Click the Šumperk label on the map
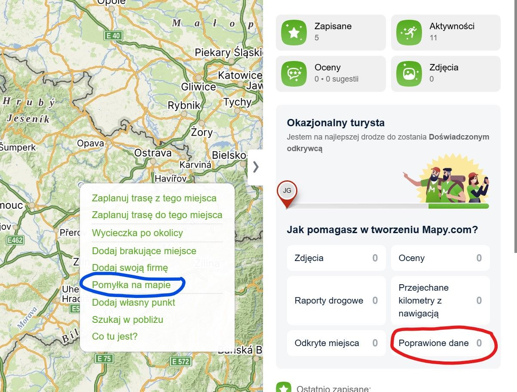 18,147
